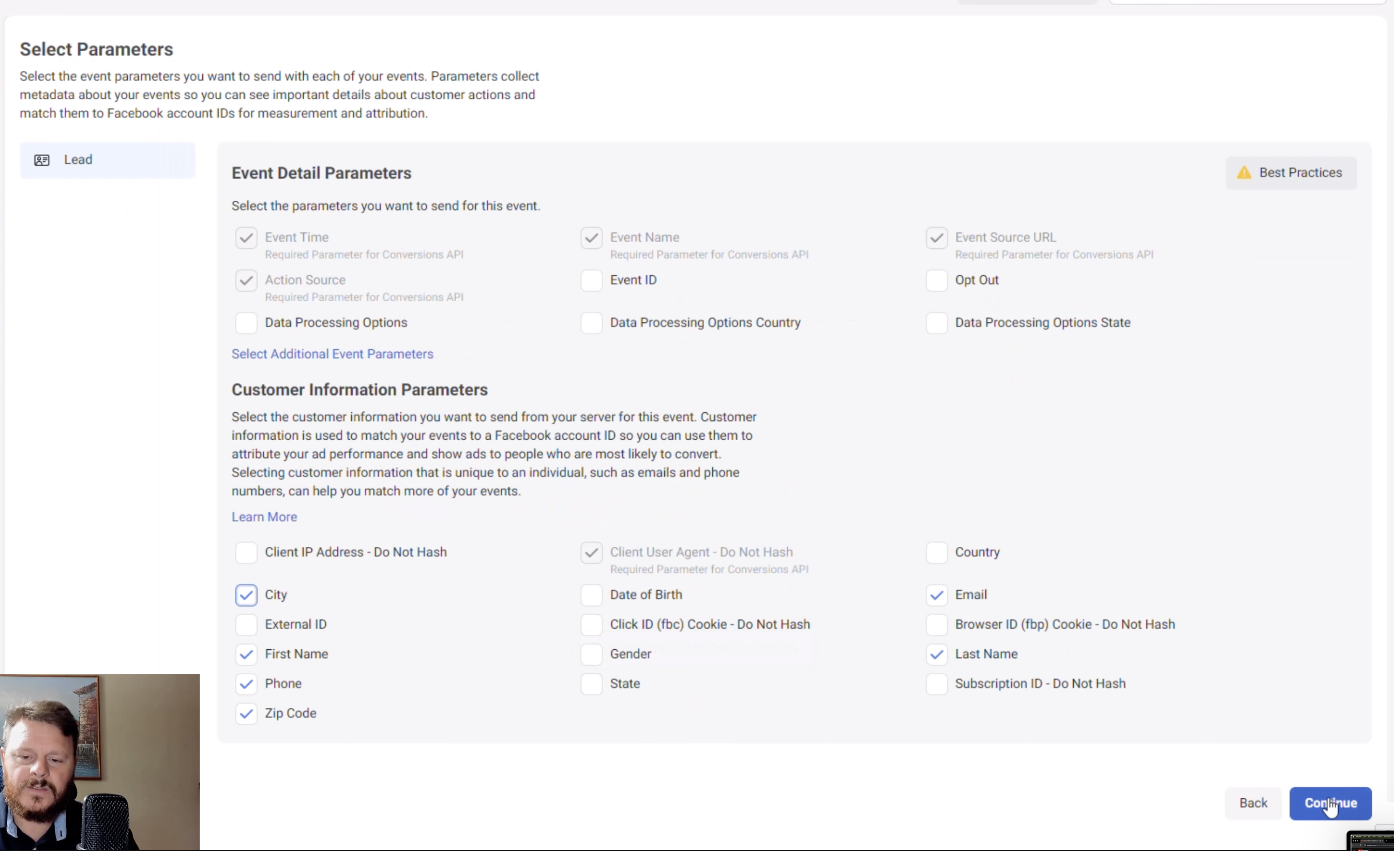This screenshot has height=851, width=1394.
Task: Check the Opt Out parameter
Action: click(936, 280)
